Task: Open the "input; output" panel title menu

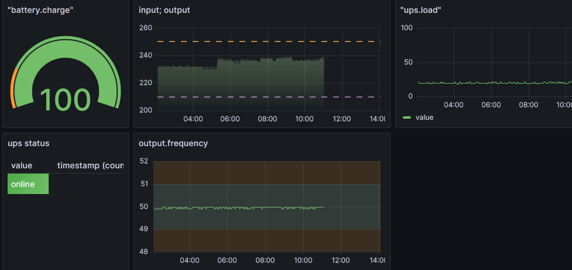Action: pyautogui.click(x=164, y=10)
